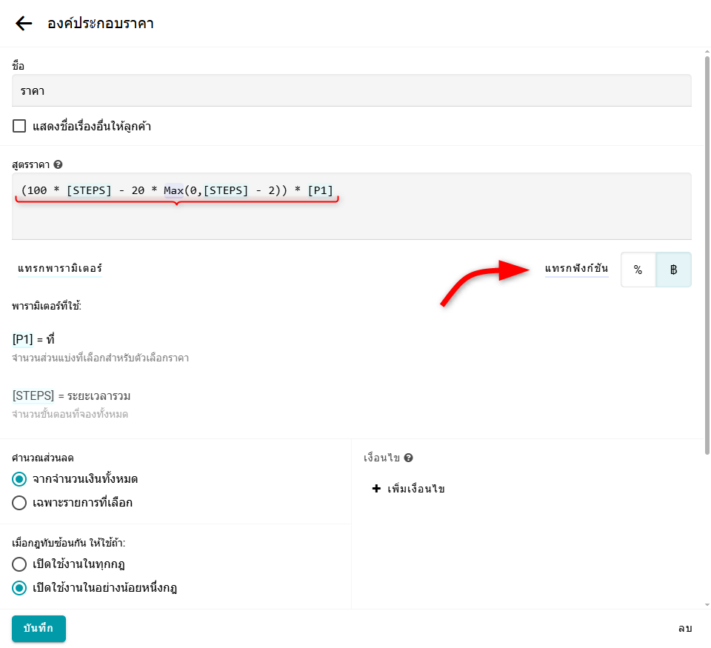The width and height of the screenshot is (711, 648).
Task: Select the เฉพาะรายการที่เลือก radio option
Action: point(20,503)
